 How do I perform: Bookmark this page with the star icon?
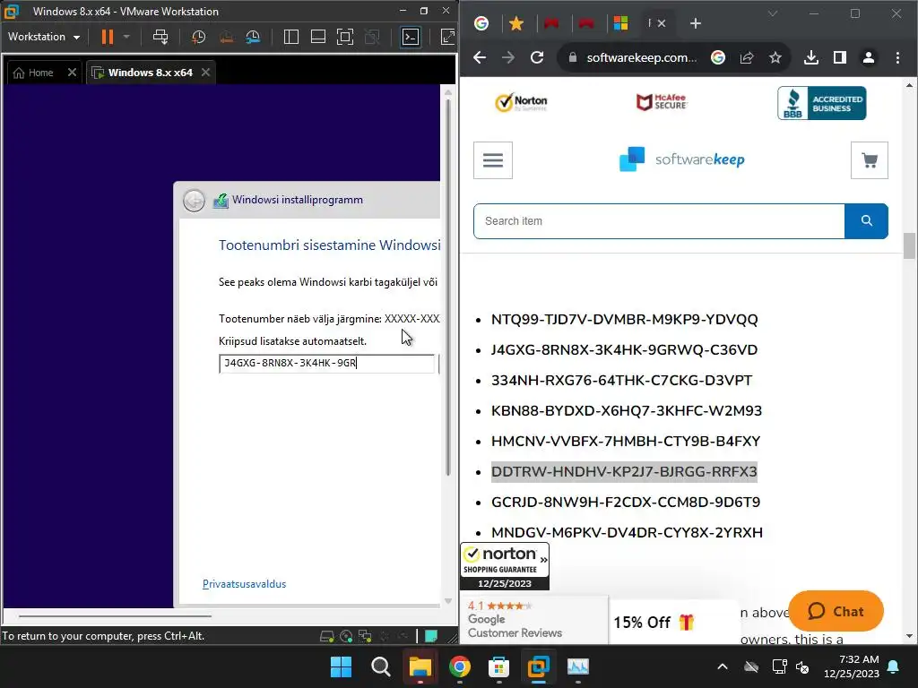click(775, 57)
